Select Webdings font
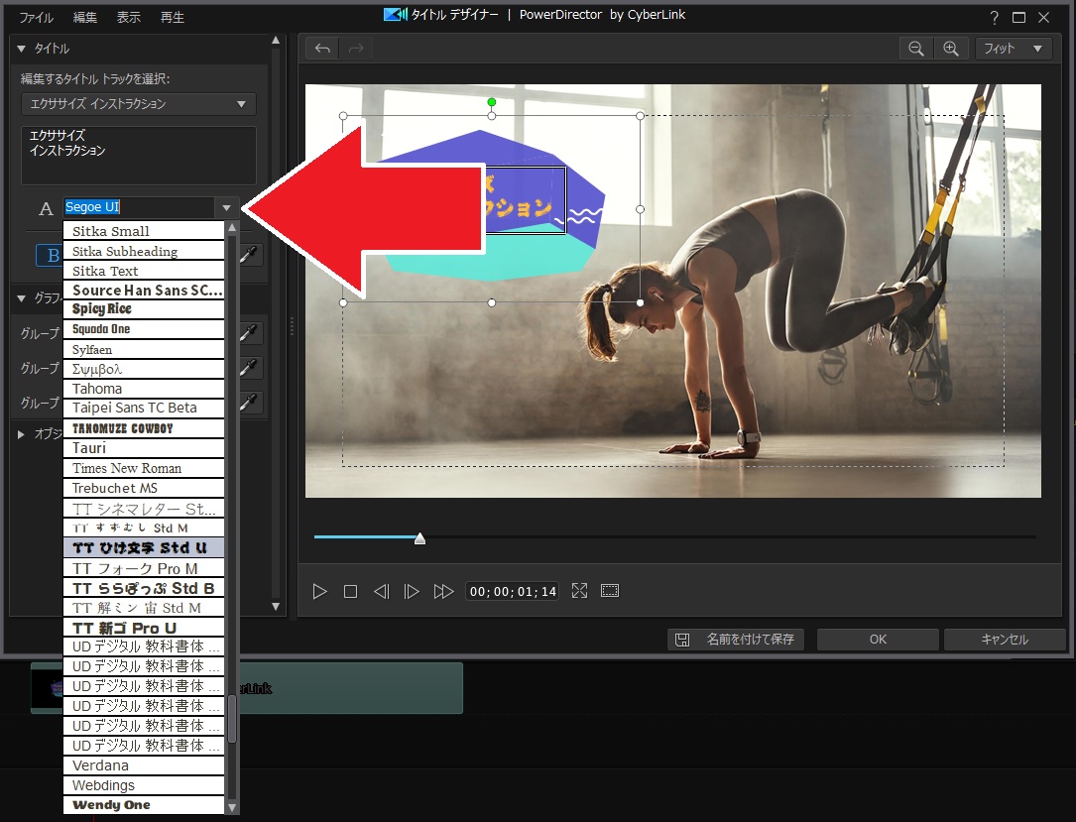1076x822 pixels. pos(144,785)
